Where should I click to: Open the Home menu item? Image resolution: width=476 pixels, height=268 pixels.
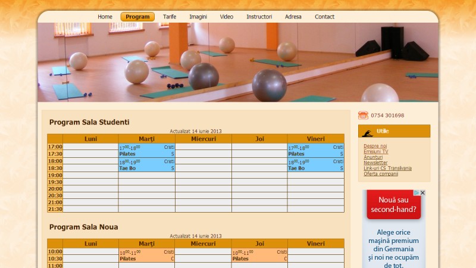click(x=105, y=17)
